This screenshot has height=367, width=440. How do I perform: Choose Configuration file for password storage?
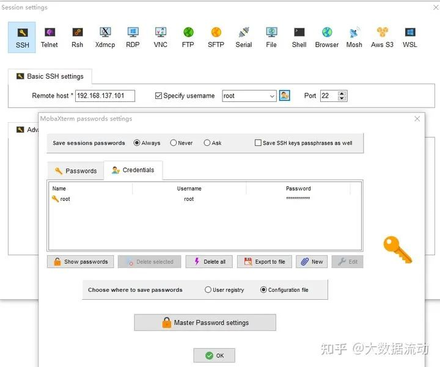tap(263, 289)
